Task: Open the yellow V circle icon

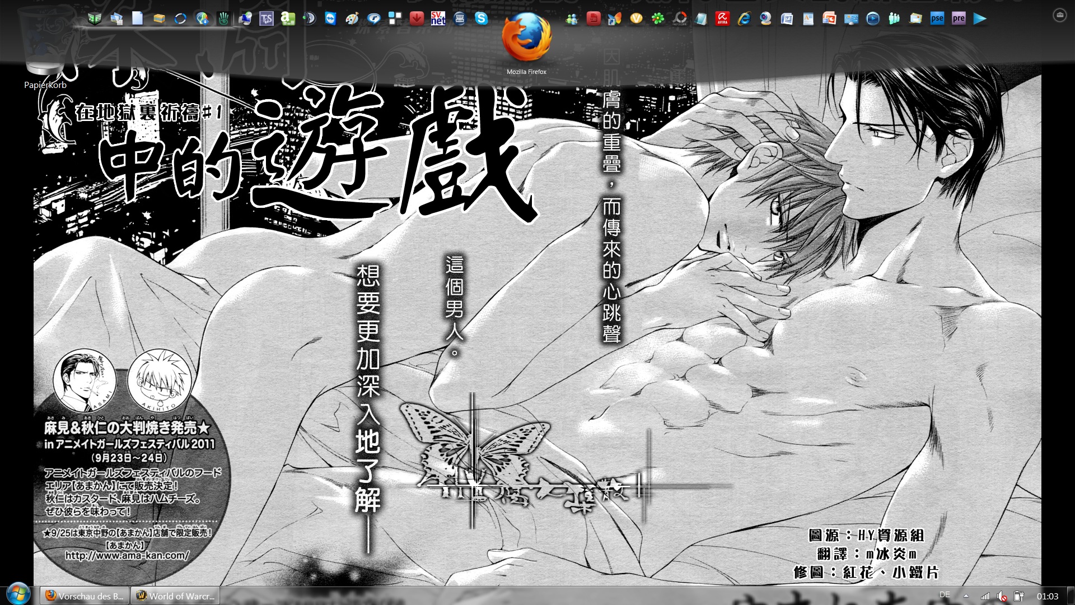Action: (637, 18)
